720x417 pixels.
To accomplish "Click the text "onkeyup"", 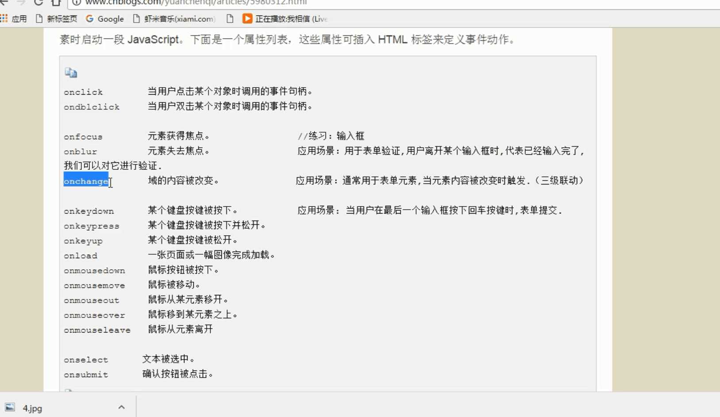I will [83, 241].
